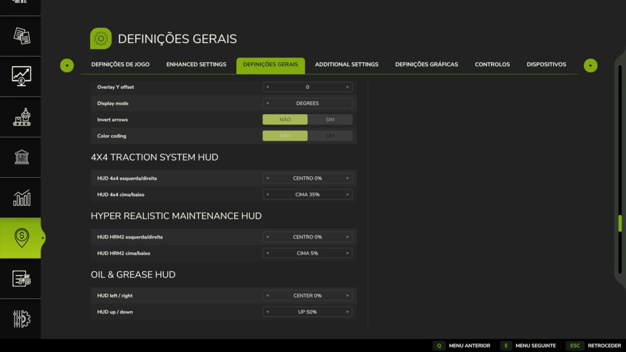Open the statistics bar chart sidebar icon
The width and height of the screenshot is (626, 352).
[x=21, y=198]
